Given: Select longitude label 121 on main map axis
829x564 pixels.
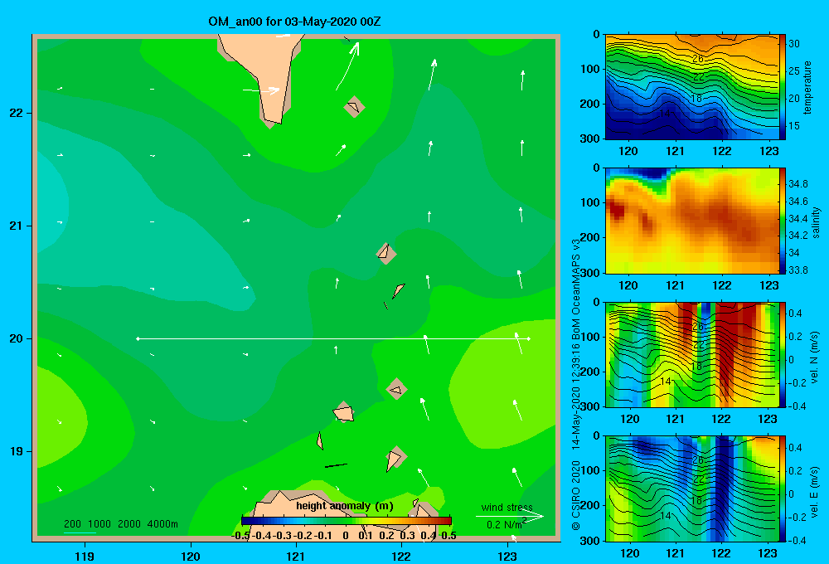Looking at the screenshot, I should click(x=296, y=556).
